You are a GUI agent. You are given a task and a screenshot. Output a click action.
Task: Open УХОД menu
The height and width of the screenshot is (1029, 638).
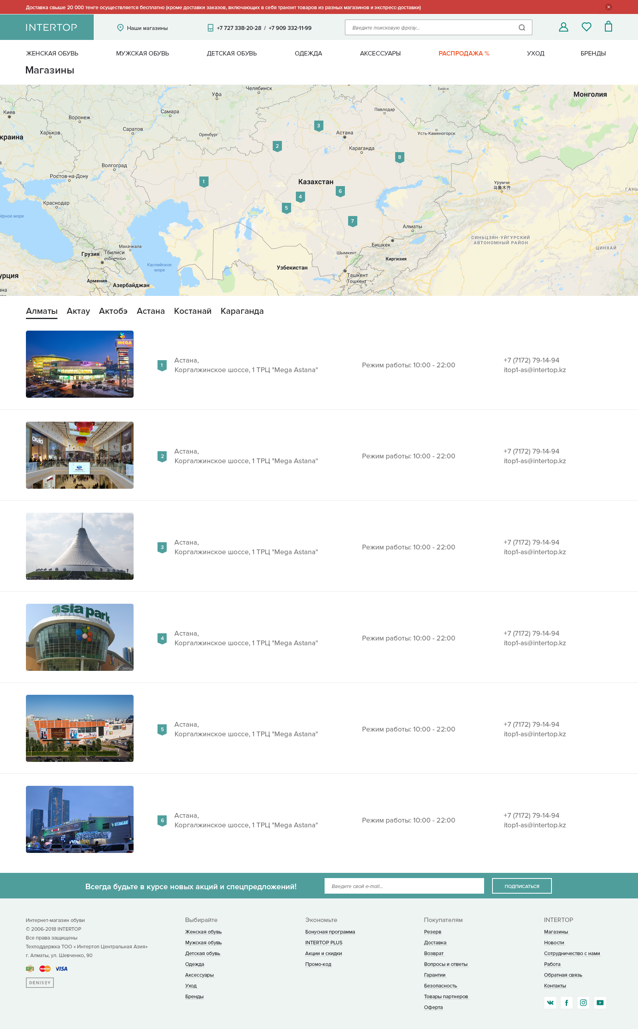(536, 53)
